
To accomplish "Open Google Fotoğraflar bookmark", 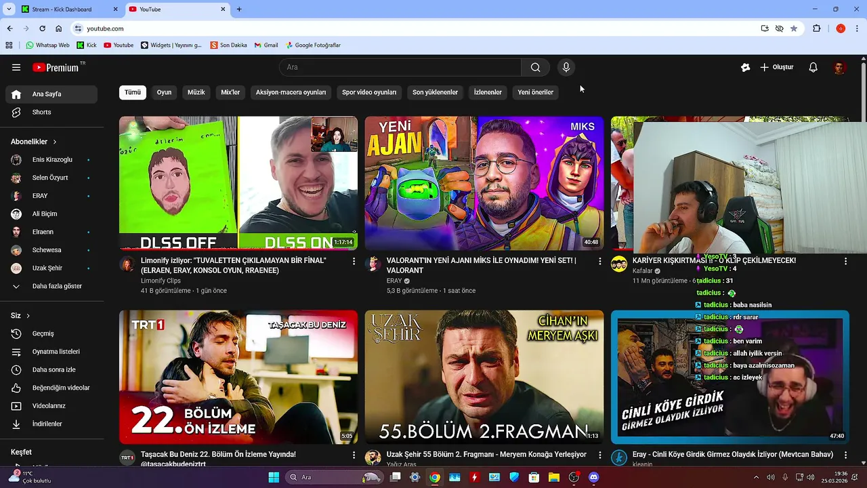I will [x=313, y=45].
